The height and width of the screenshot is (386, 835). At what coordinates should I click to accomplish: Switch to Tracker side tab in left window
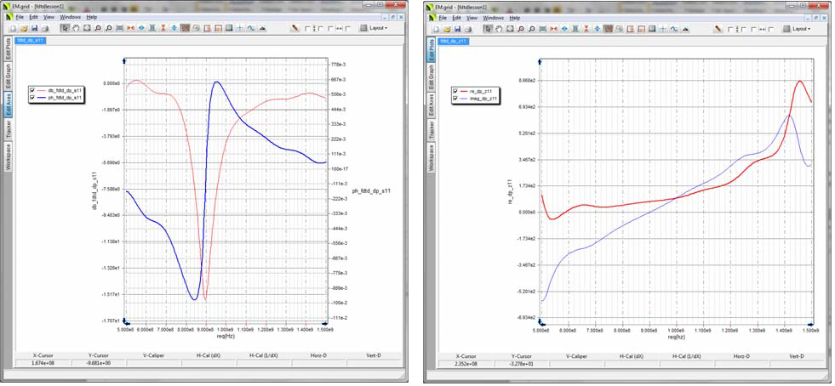pos(9,128)
